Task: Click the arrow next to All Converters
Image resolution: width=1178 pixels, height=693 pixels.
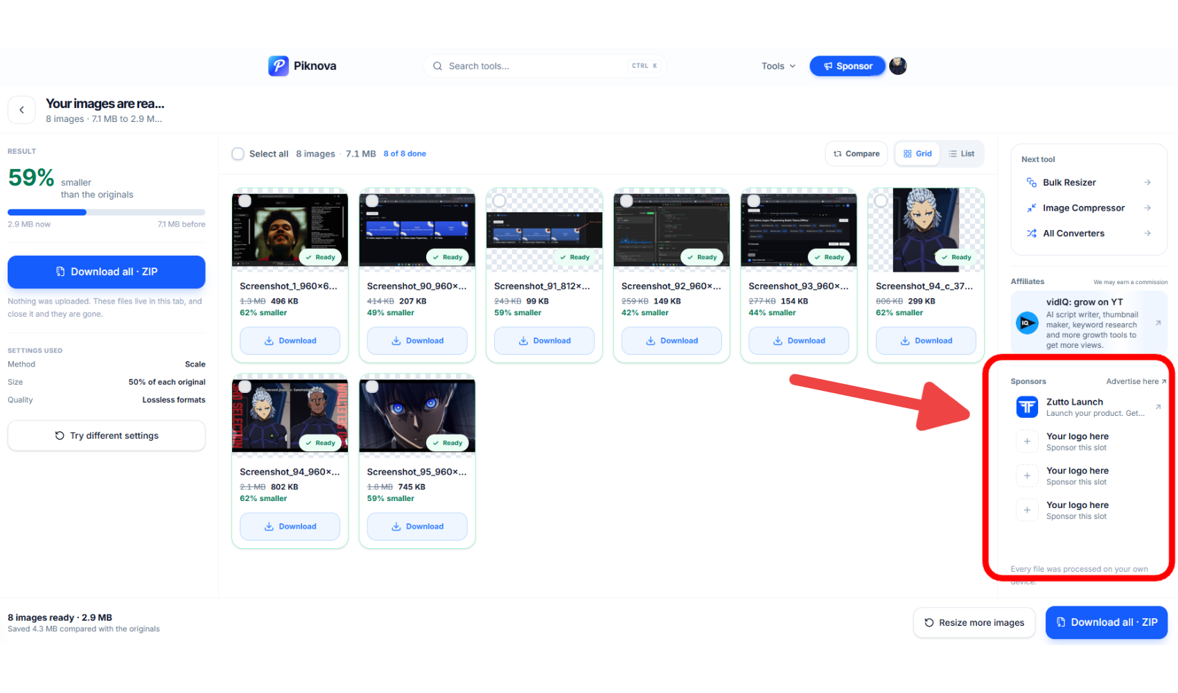Action: pyautogui.click(x=1148, y=234)
